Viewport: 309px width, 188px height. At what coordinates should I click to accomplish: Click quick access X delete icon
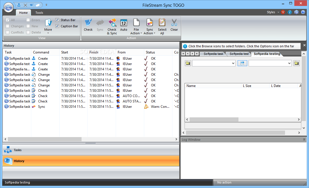coord(25,5)
